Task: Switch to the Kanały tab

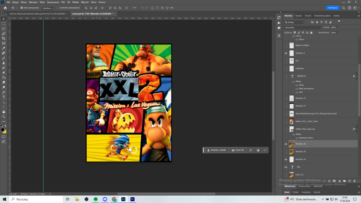Action: pos(299,16)
